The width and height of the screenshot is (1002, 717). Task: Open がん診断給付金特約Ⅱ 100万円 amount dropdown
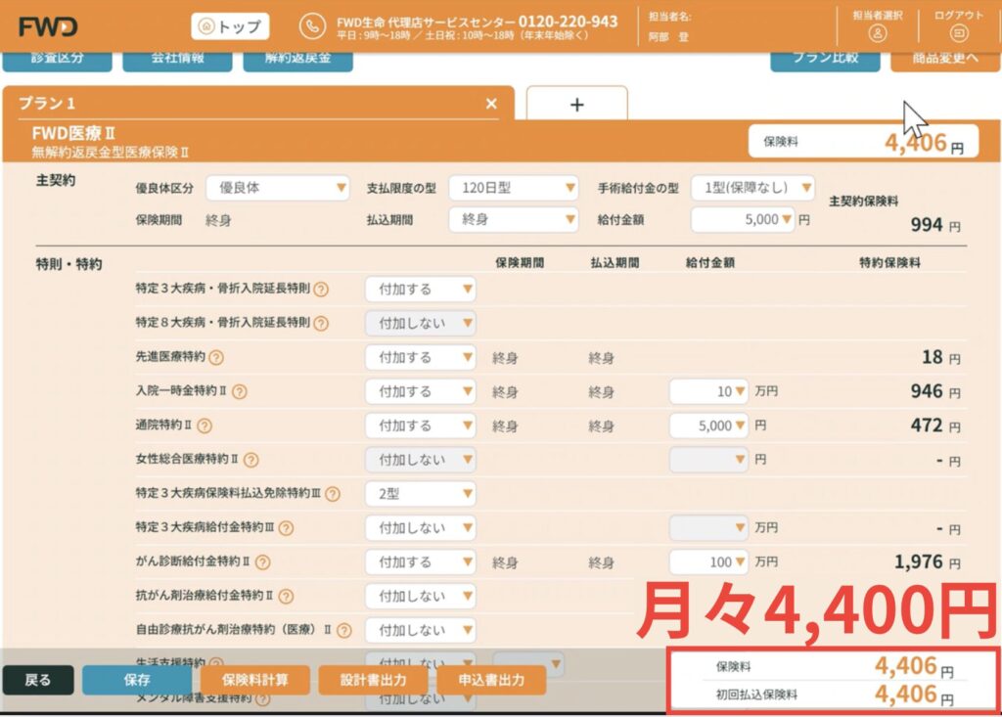click(x=708, y=562)
